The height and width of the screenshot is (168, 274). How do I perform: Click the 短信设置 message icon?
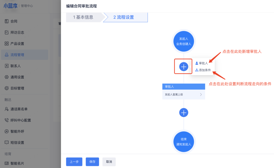7,143
